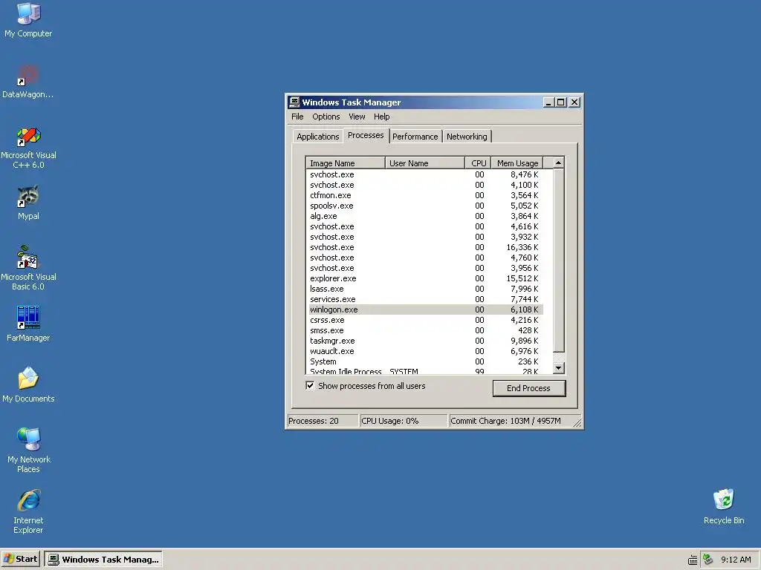The width and height of the screenshot is (761, 570).
Task: Select the System process row
Action: point(425,362)
